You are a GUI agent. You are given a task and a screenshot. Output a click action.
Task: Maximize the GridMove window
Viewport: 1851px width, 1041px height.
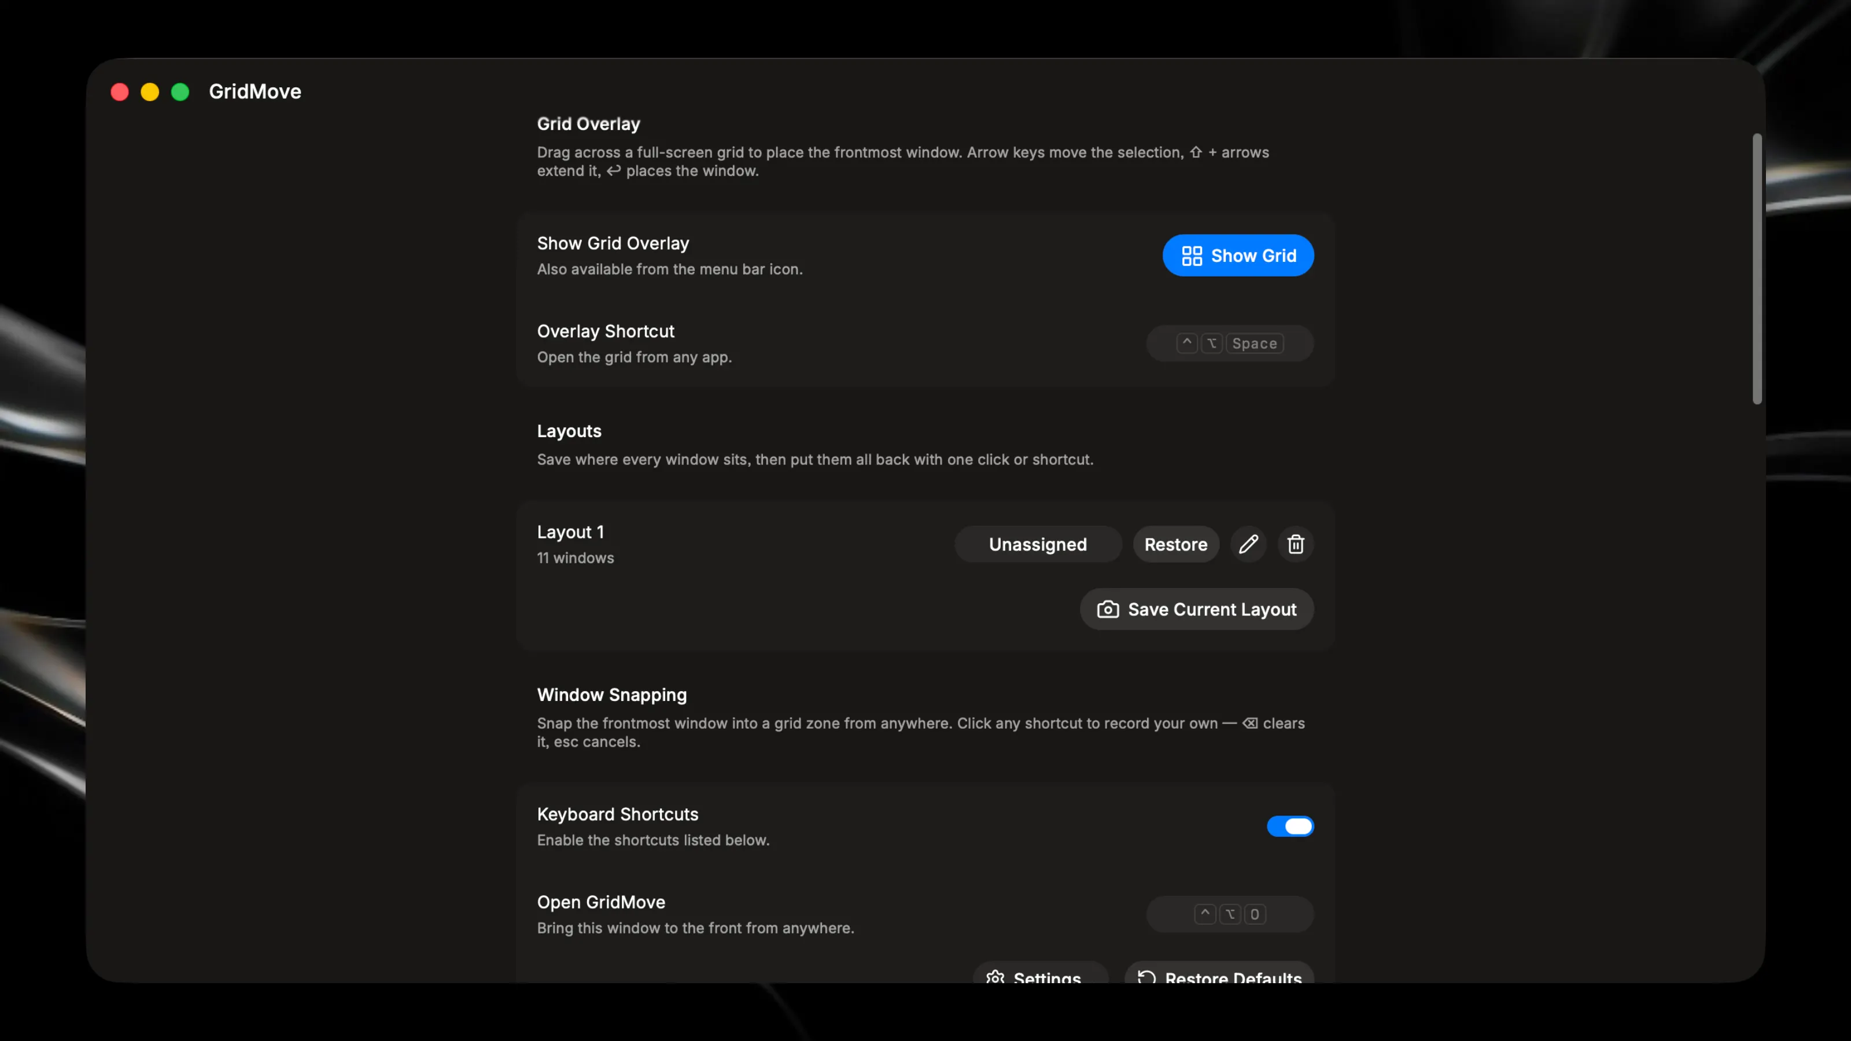(180, 92)
